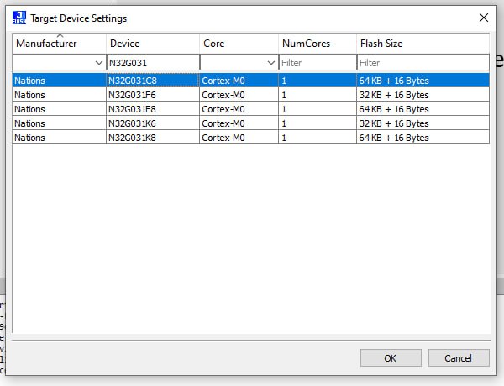This screenshot has height=386, width=504.
Task: Click the NumCores column header
Action: (x=306, y=44)
